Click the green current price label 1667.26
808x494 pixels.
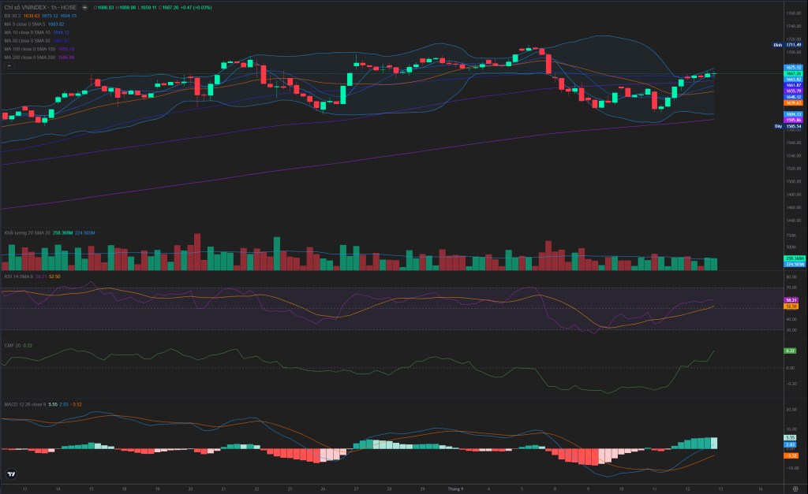coord(793,73)
